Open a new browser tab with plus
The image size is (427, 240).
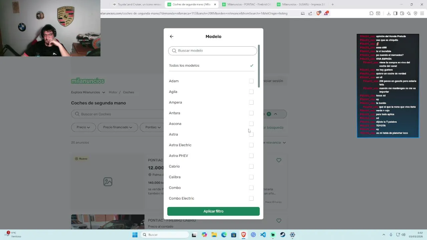[333, 4]
